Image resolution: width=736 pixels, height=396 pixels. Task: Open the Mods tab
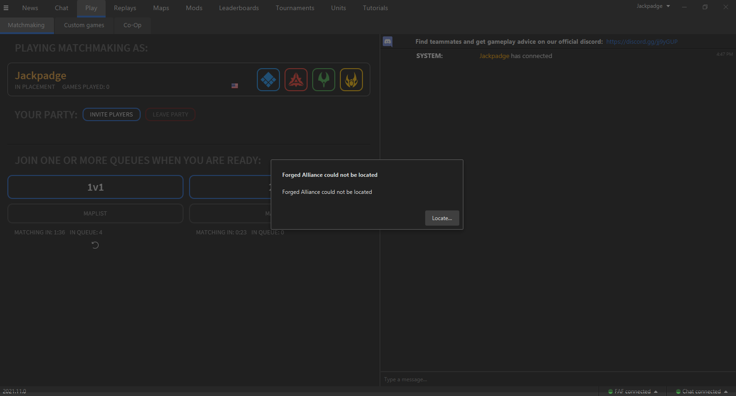[x=194, y=8]
